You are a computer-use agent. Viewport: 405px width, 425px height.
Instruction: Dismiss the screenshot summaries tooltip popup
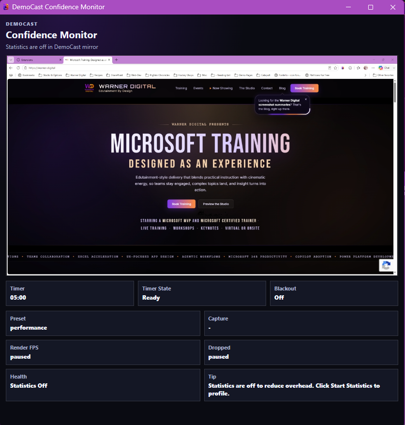(306, 99)
